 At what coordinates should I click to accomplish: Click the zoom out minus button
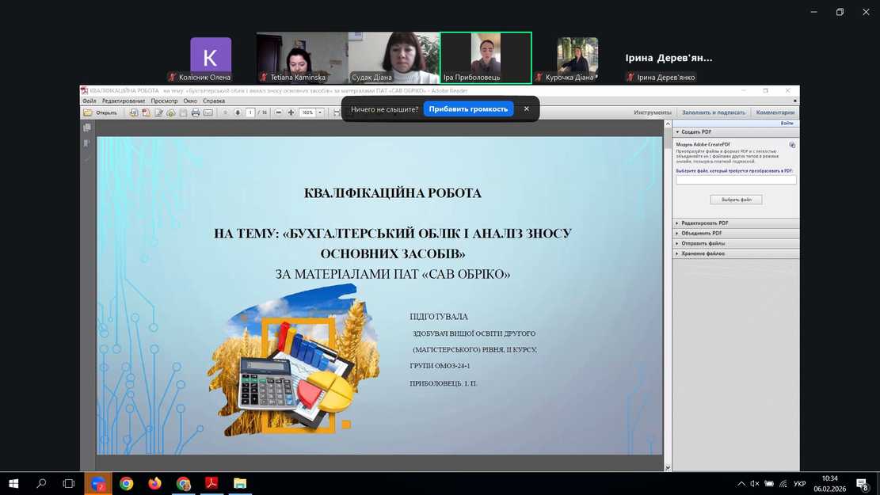point(279,113)
